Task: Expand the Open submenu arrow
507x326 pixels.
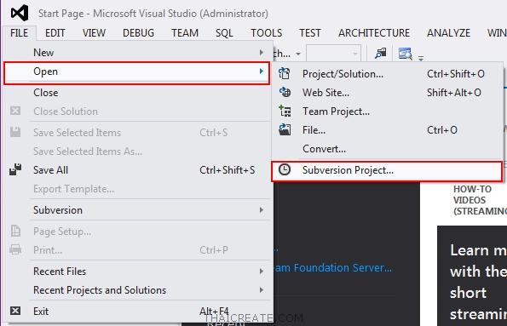Action: pos(262,71)
